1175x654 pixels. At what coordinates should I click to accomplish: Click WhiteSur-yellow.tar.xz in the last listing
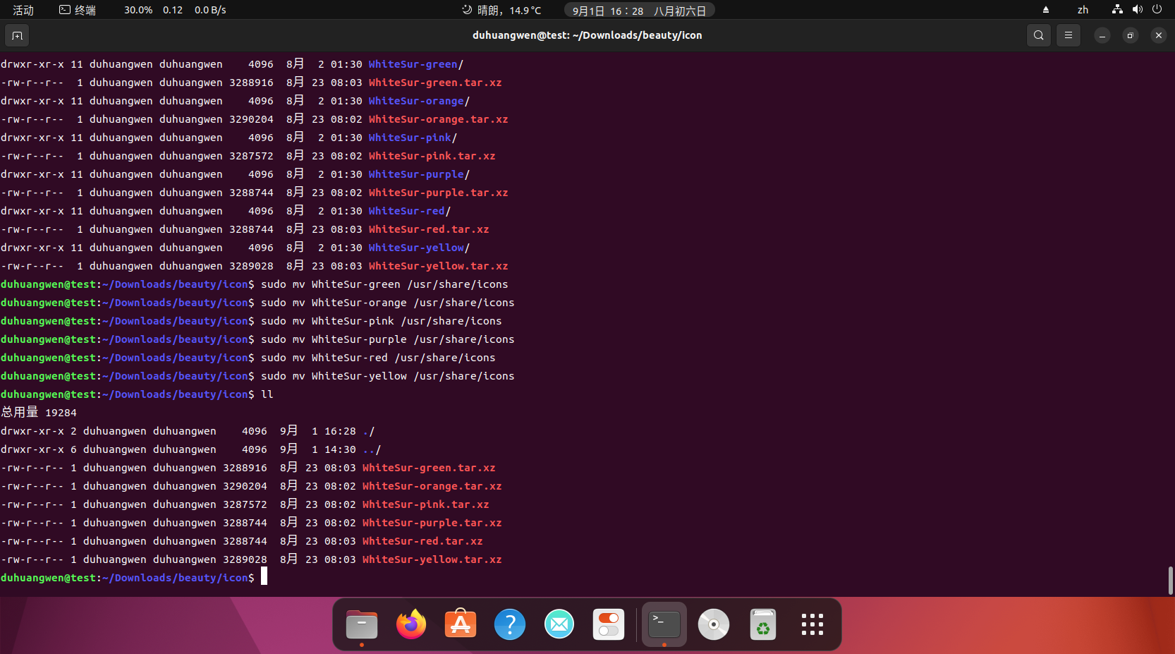click(x=432, y=559)
